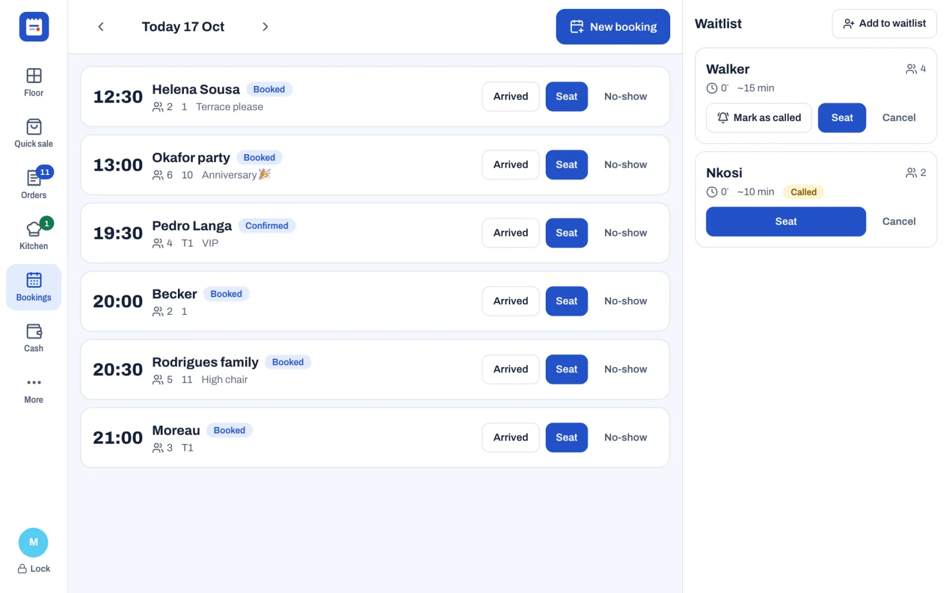This screenshot has height=593, width=949.
Task: Seat the Moreau booking
Action: pyautogui.click(x=566, y=438)
